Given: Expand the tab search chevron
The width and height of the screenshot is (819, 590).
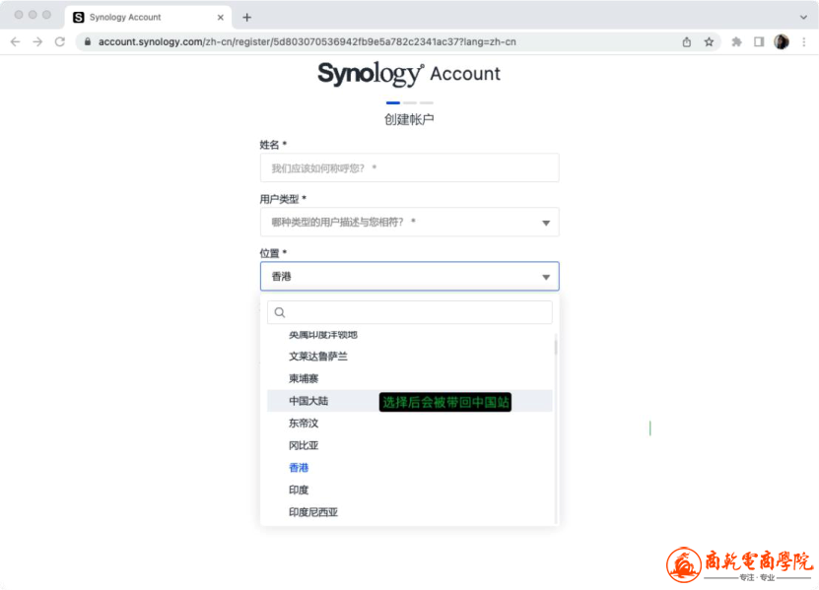Looking at the screenshot, I should (803, 17).
